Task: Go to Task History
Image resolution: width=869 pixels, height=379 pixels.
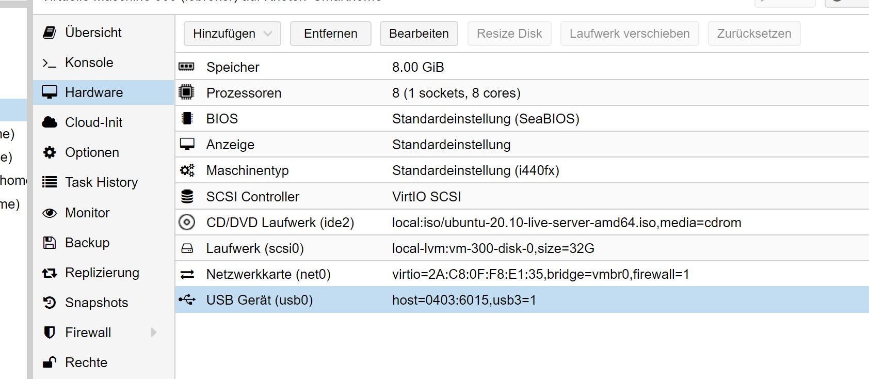Action: [x=101, y=182]
